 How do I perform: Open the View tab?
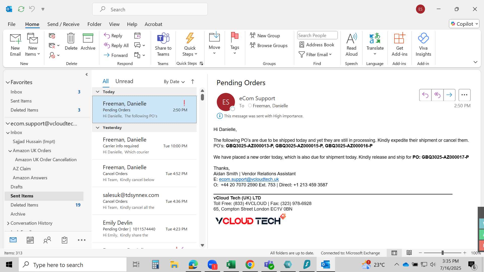(114, 24)
